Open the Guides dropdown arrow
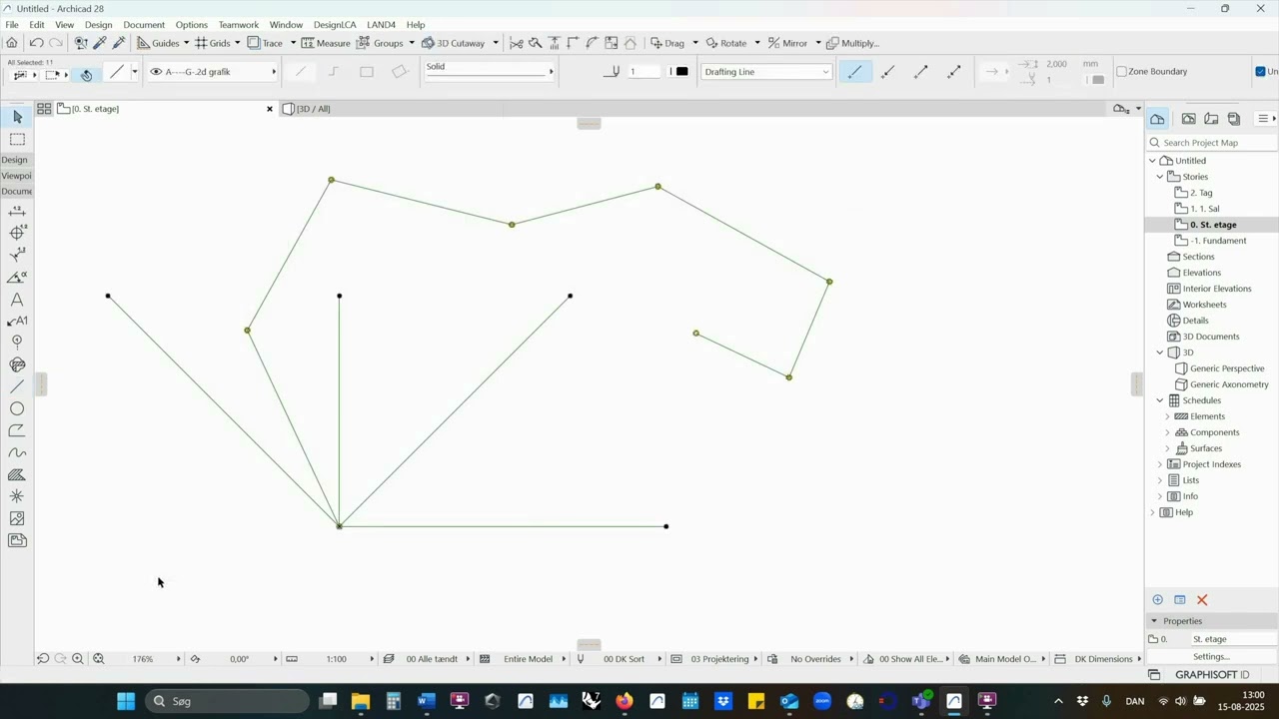 (187, 43)
